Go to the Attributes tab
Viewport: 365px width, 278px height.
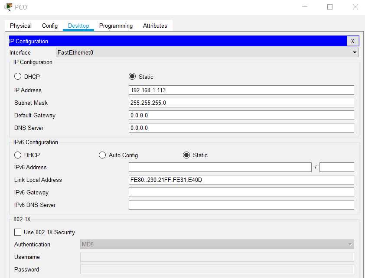155,26
